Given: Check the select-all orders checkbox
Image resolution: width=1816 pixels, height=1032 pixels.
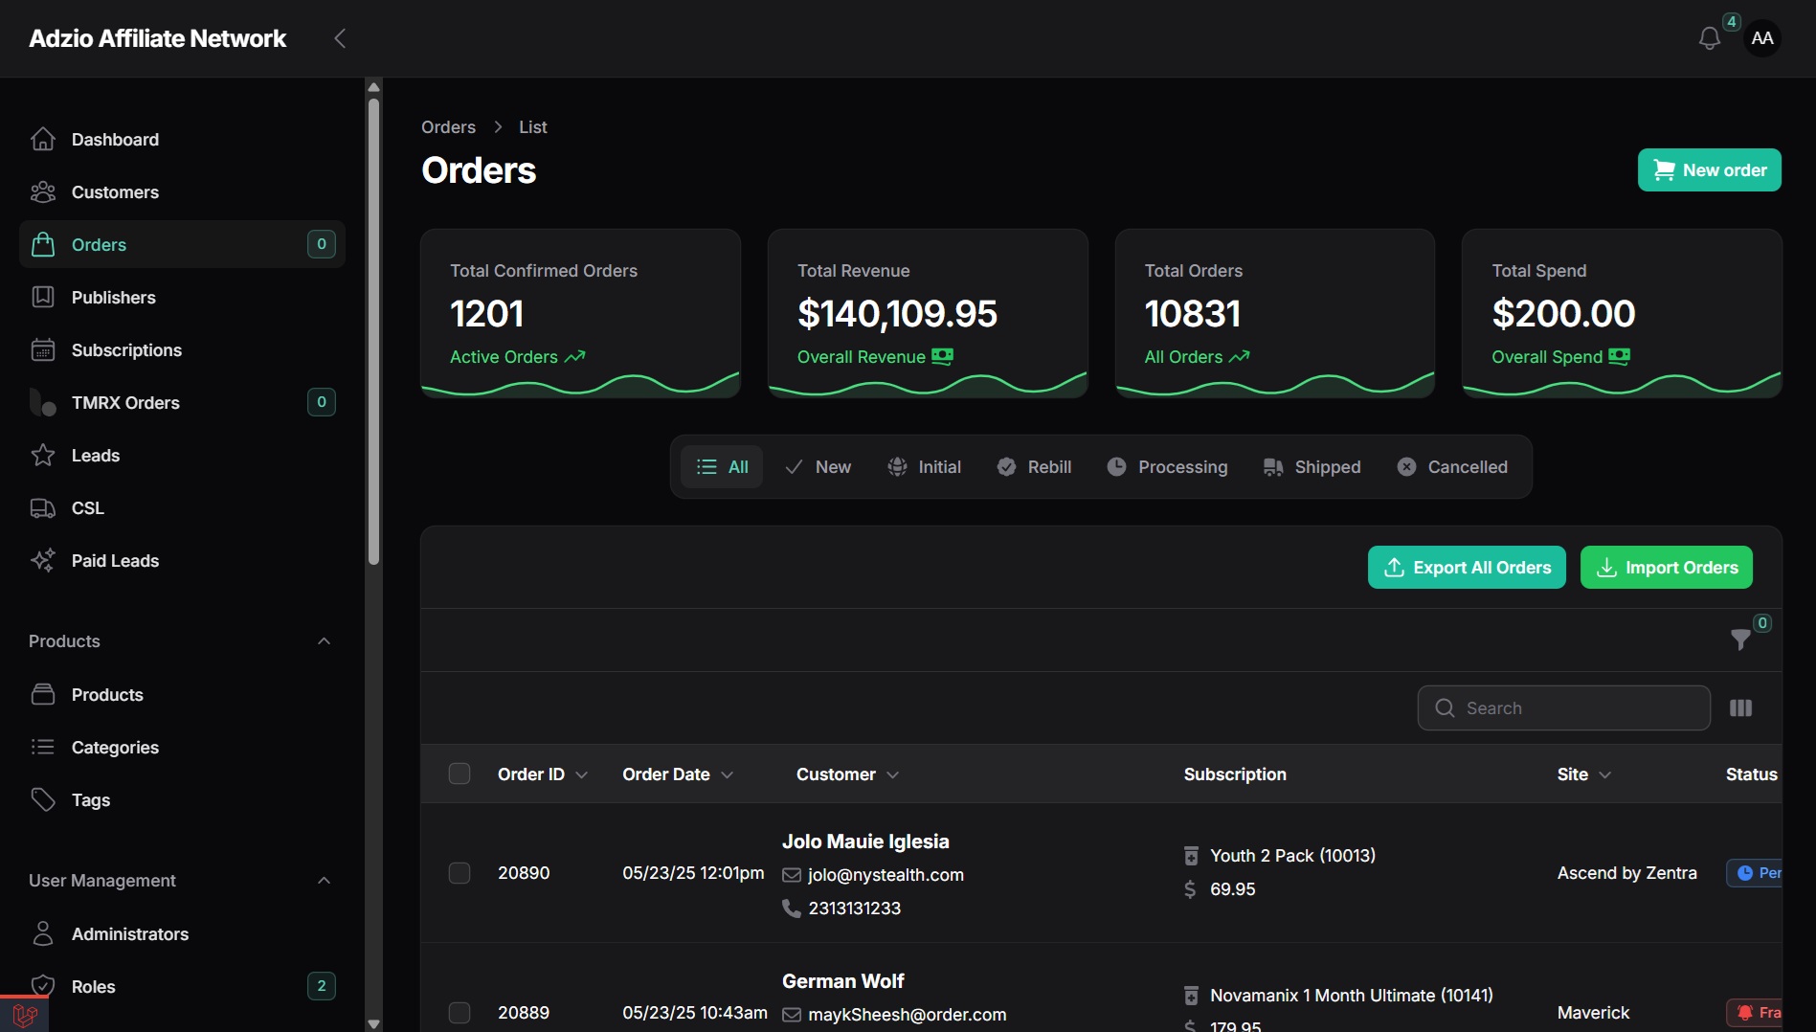Looking at the screenshot, I should 460,774.
